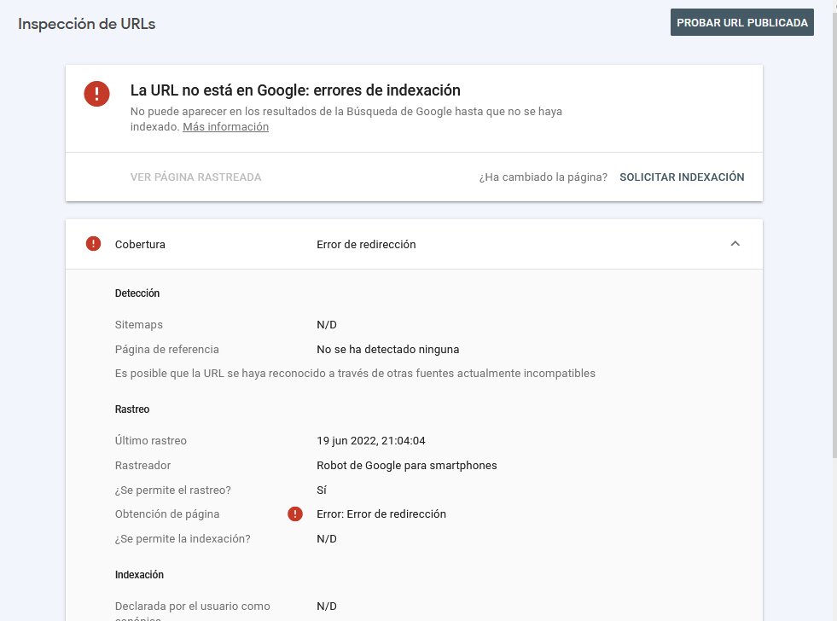Click the Último rastreo label
The image size is (837, 621).
(150, 441)
